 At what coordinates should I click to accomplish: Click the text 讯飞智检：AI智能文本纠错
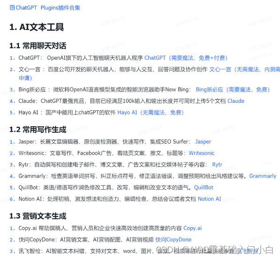coord(52,251)
